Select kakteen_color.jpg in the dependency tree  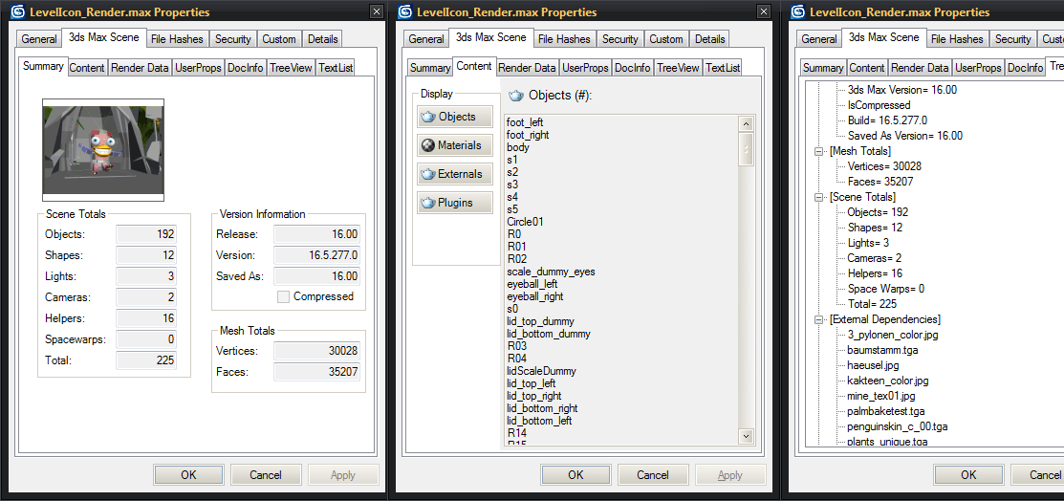887,381
